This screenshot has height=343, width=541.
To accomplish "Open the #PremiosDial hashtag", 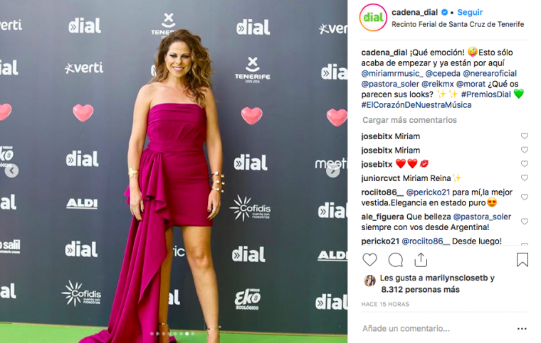I will (x=485, y=94).
